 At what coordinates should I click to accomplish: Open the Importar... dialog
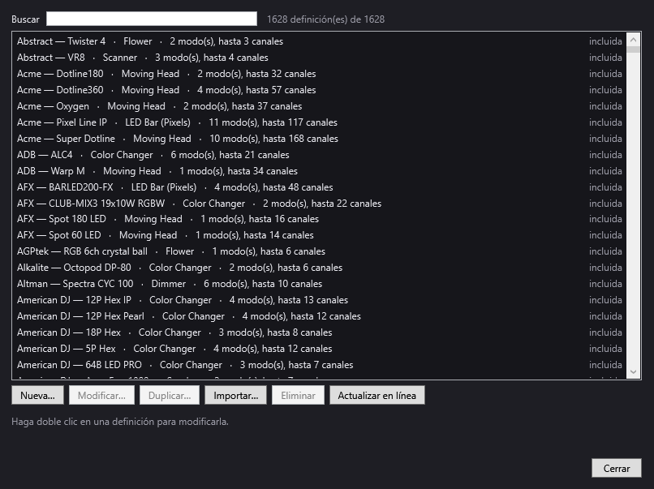click(235, 395)
